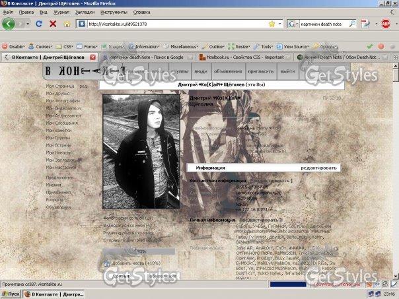Switch to the Аниме / Death Note / Обои tab

click(342, 57)
